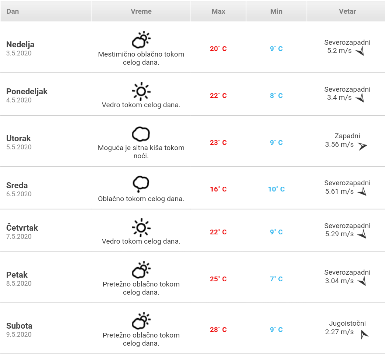The image size is (385, 356).
Task: Click the partly cloudy icon for Subota
Action: [141, 321]
